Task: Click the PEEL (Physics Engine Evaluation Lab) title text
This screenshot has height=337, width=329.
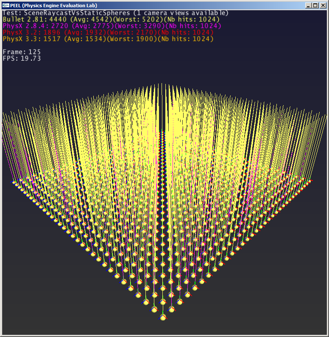Action: (54, 6)
